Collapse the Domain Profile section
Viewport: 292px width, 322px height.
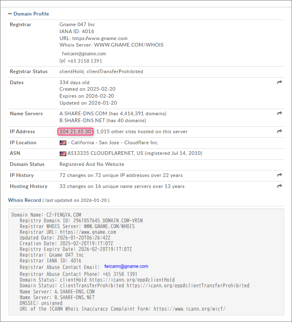[10, 14]
